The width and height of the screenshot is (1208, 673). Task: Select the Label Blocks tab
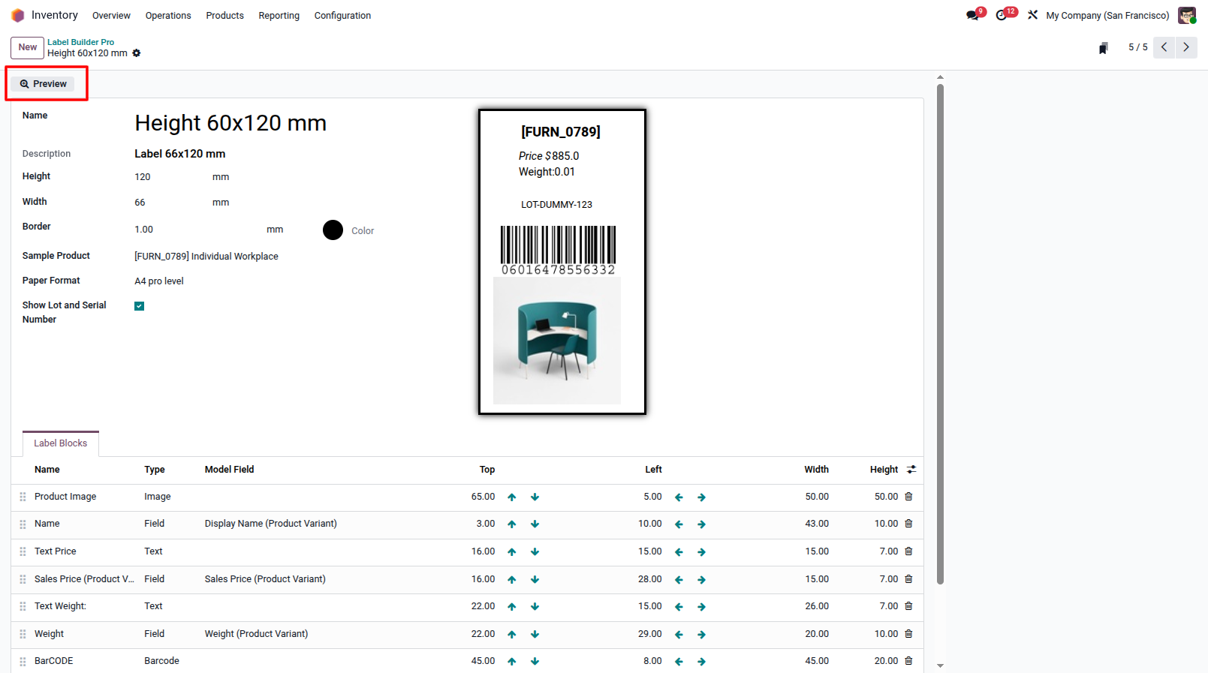coord(61,443)
